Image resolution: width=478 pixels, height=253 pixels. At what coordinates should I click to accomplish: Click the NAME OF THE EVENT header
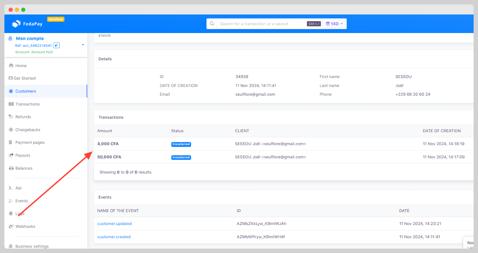(118, 211)
